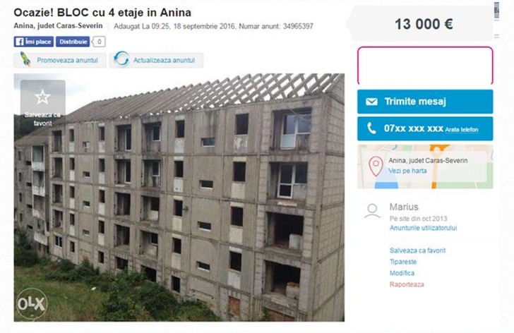Click the phone handset icon
The image size is (514, 333).
pos(371,128)
